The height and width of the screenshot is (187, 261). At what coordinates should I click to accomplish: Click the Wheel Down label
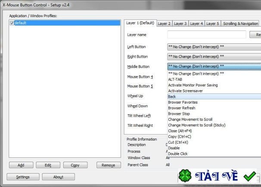click(x=137, y=106)
